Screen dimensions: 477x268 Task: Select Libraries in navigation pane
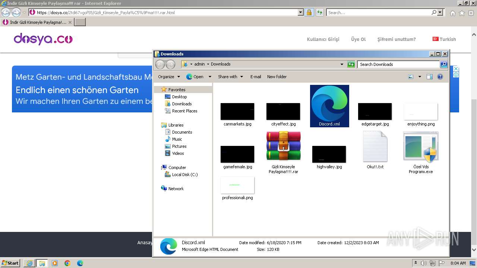[x=176, y=125]
